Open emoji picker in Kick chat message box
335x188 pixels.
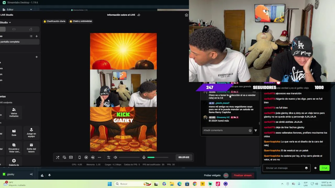306,168
